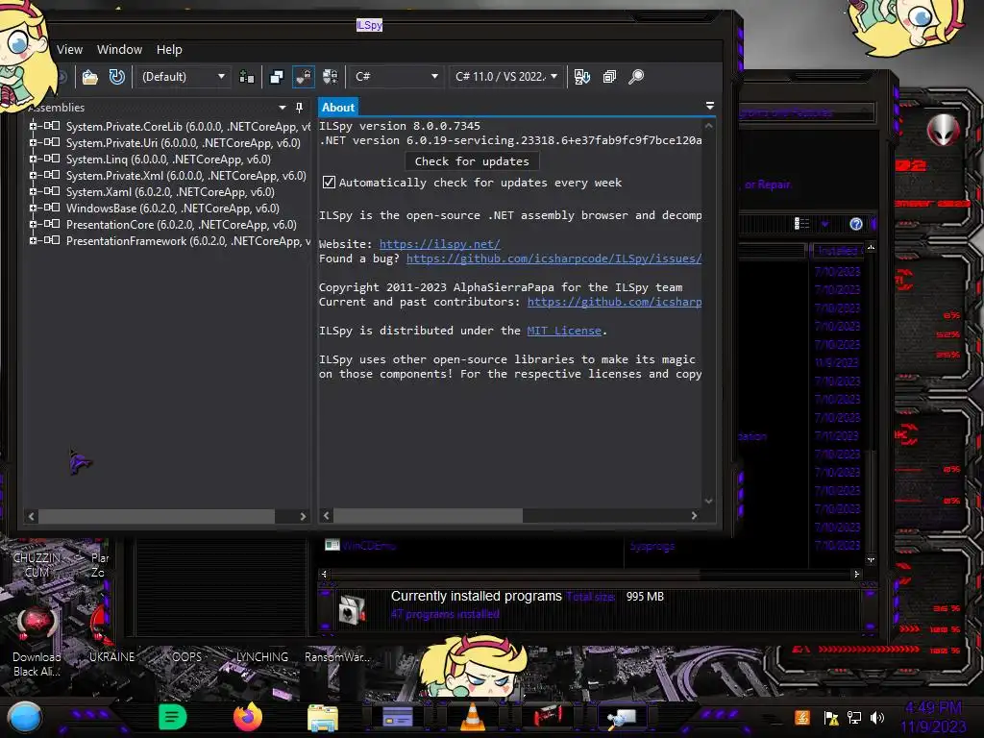Select System.Xaml (6.0.2.0) assembly row
Image resolution: width=984 pixels, height=738 pixels.
click(170, 192)
